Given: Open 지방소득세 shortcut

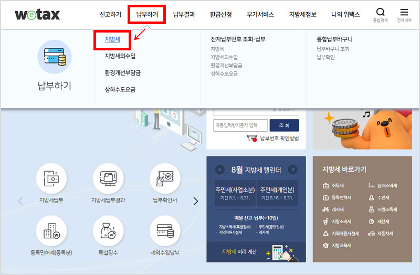Looking at the screenshot, I should click(383, 209).
